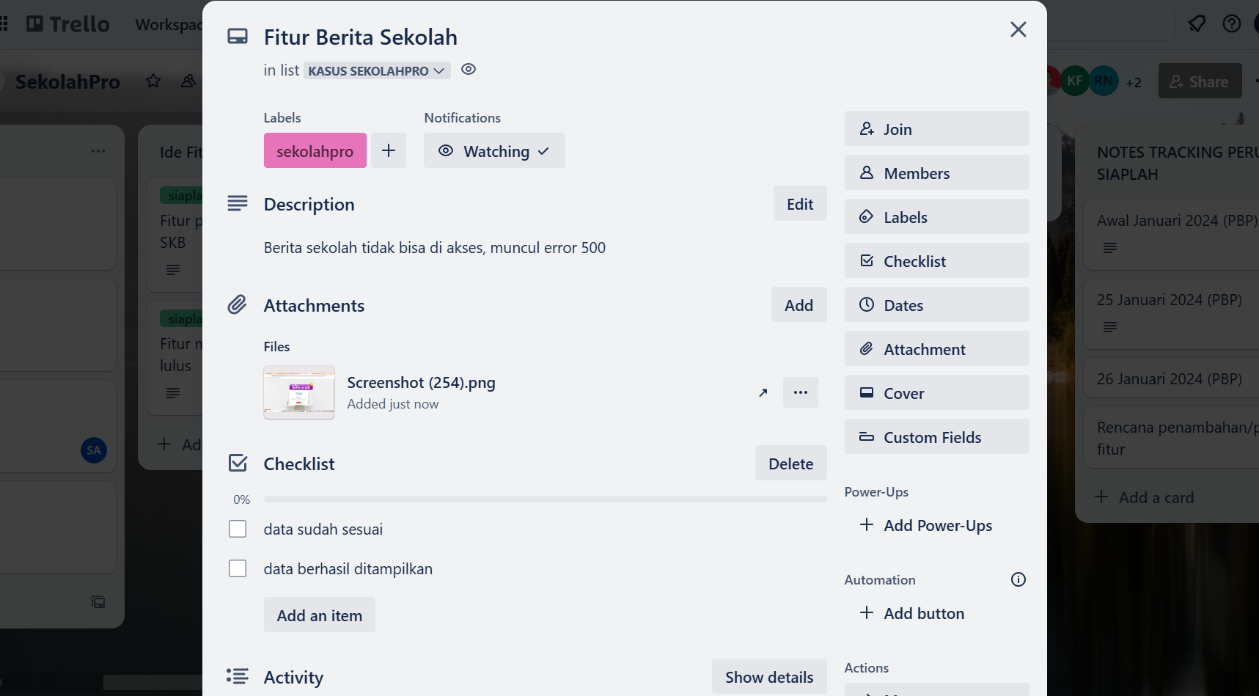This screenshot has height=696, width=1259.
Task: Click Add an item in checklist
Action: coord(320,615)
